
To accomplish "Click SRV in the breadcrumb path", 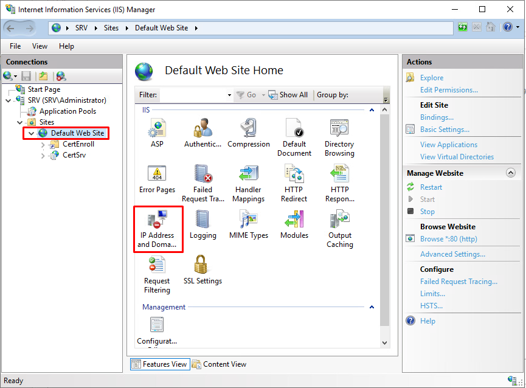I will 81,28.
